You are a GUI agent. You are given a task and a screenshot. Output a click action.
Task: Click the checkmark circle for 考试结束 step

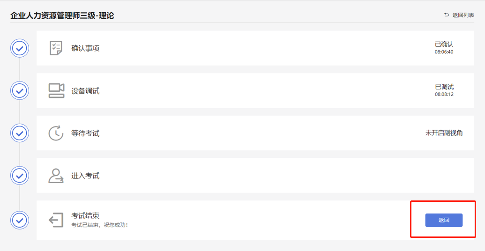tap(20, 220)
